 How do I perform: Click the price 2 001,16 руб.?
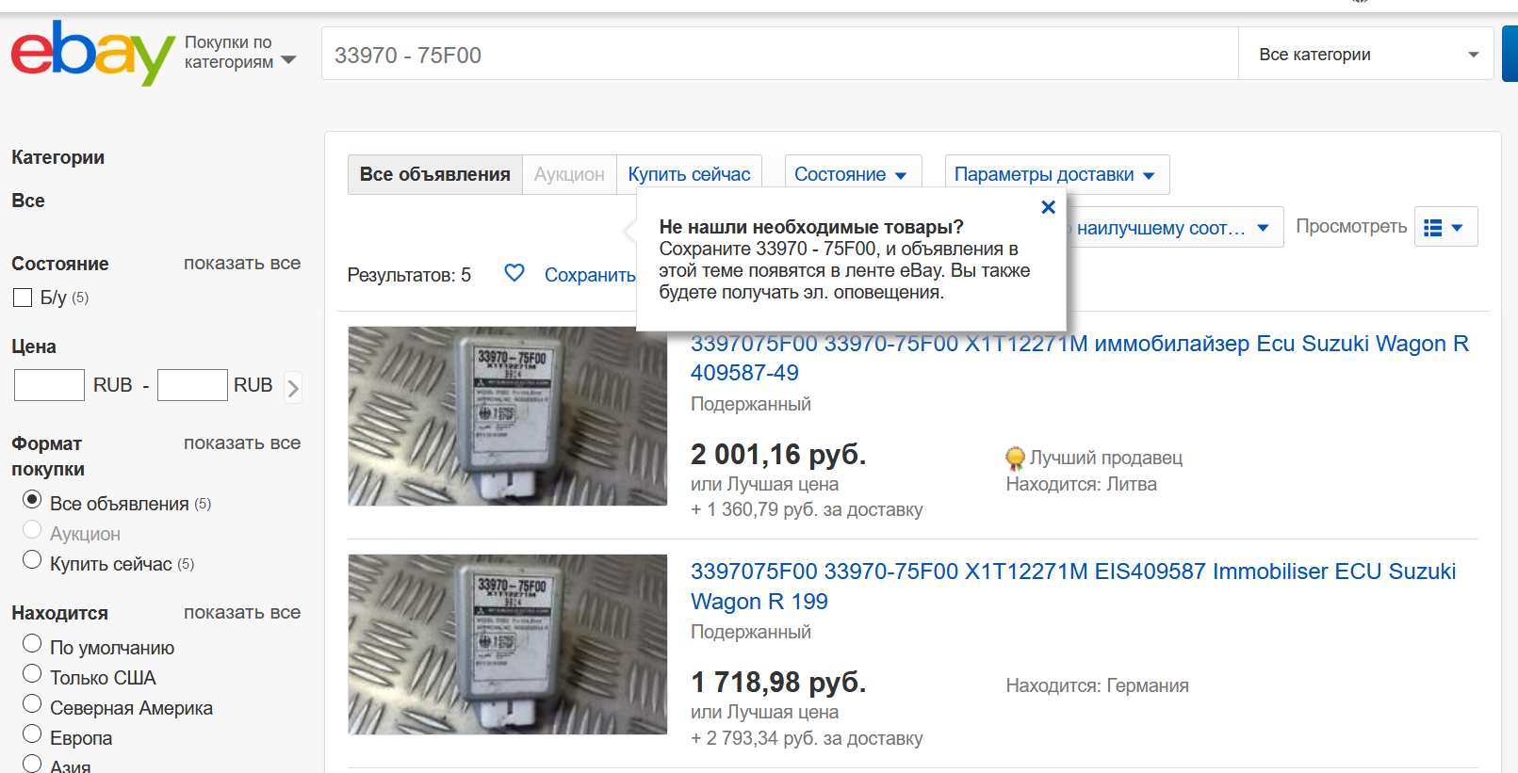tap(778, 455)
